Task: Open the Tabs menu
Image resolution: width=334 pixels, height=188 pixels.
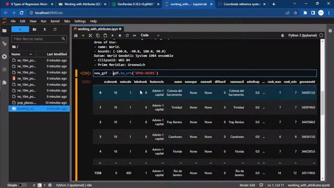Action: coord(67,21)
